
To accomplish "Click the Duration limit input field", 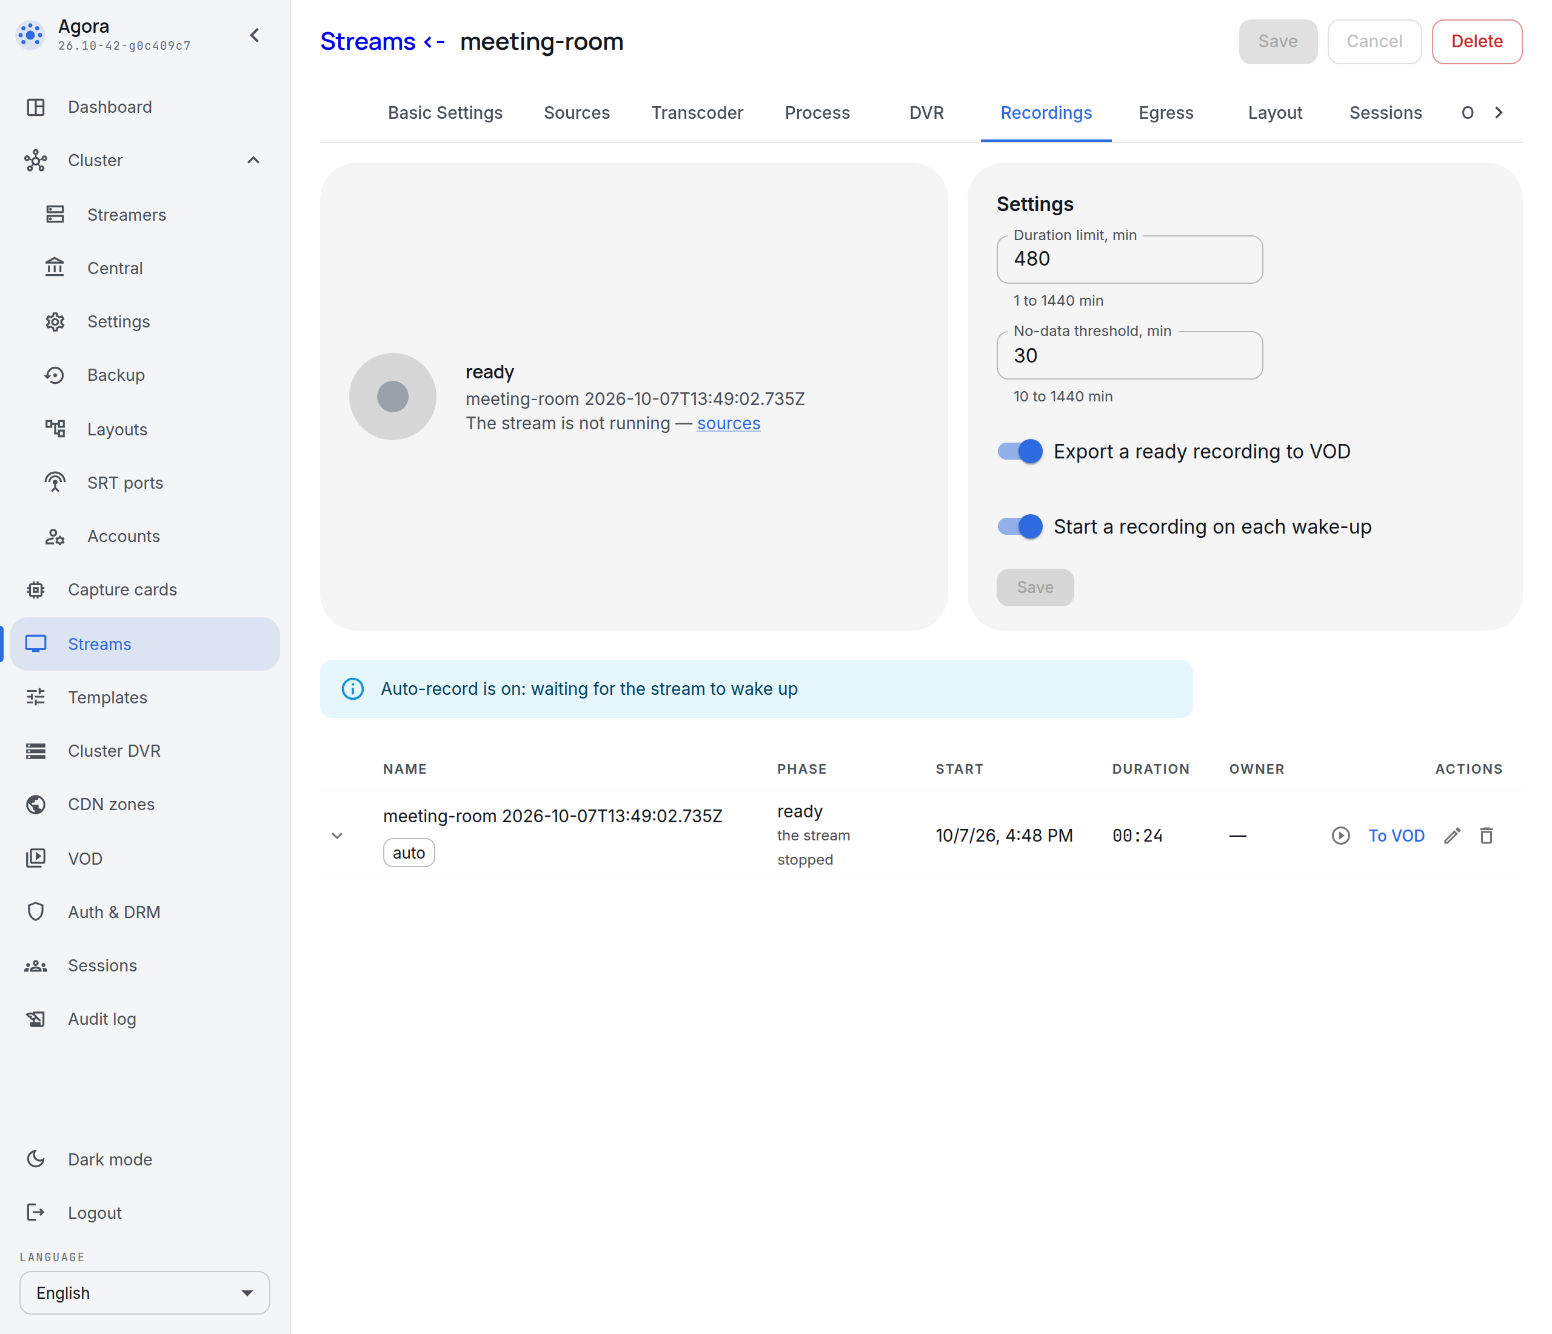I will 1129,259.
